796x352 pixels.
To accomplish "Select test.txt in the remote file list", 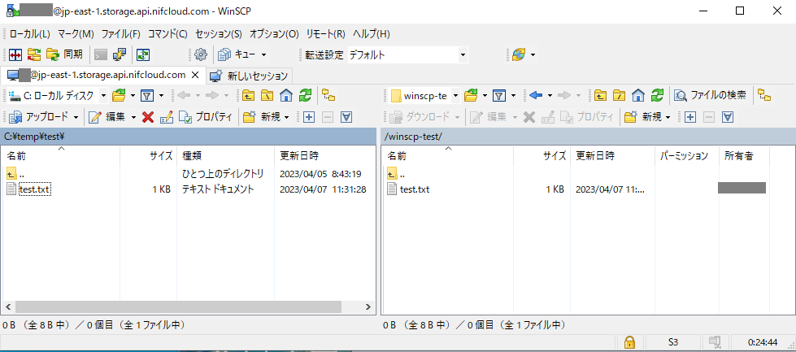I will pyautogui.click(x=414, y=189).
